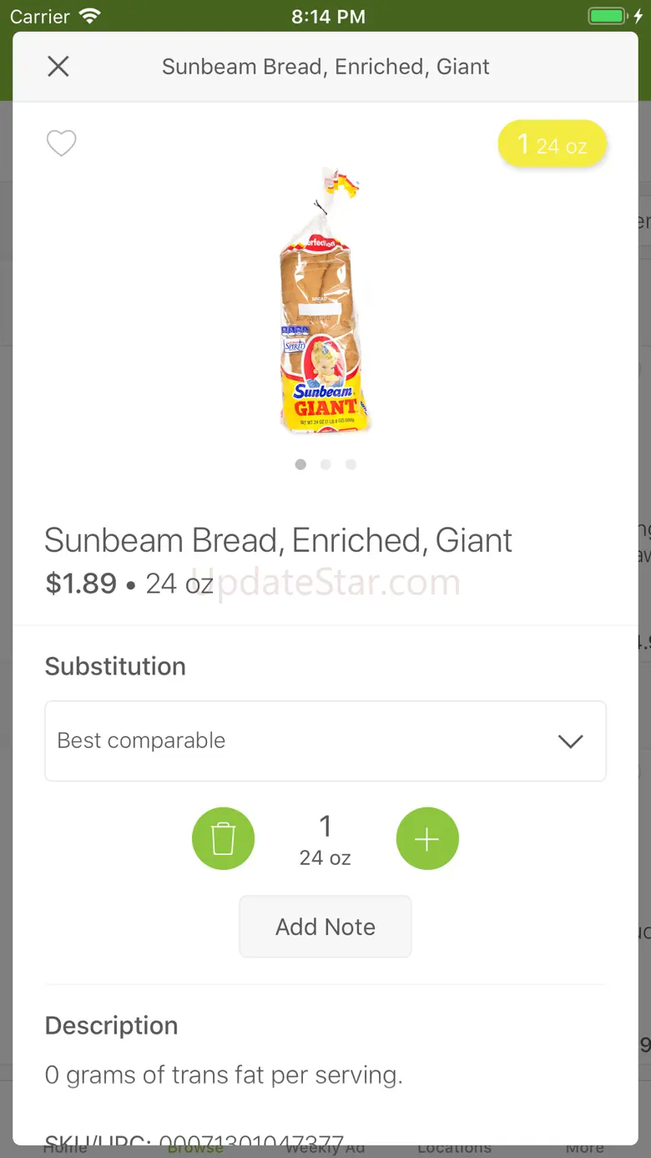Tap the Substitution section label
The image size is (651, 1158).
(x=115, y=666)
